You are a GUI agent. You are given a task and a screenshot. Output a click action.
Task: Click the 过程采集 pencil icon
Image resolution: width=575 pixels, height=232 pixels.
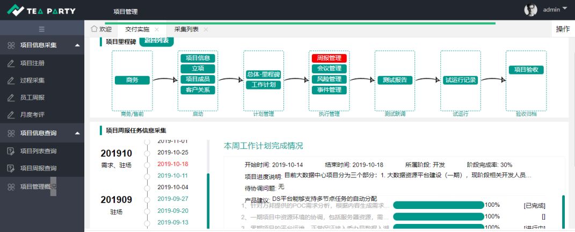[11, 80]
